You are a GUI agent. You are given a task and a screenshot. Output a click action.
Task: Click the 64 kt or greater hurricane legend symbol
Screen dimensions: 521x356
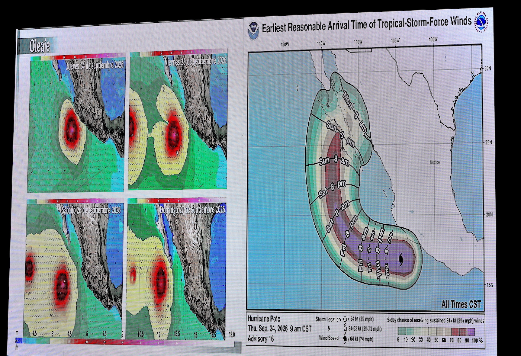[345, 339]
